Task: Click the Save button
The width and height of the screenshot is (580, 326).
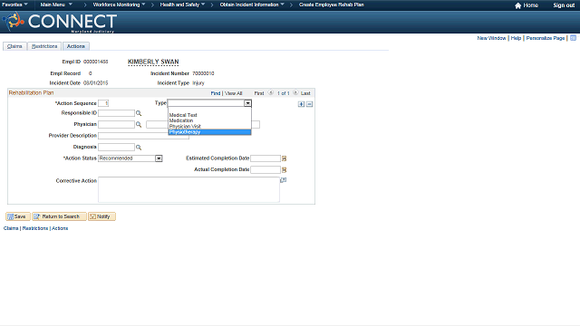Action: click(18, 216)
